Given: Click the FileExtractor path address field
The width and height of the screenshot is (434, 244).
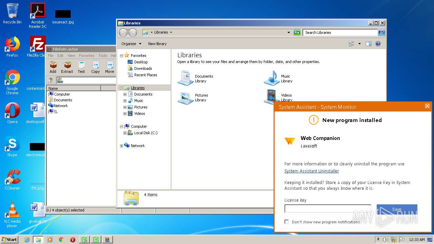Looking at the screenshot, I should (x=86, y=80).
